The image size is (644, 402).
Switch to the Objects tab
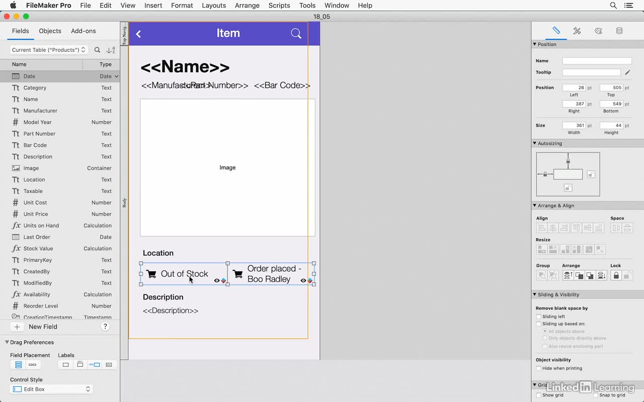point(50,31)
